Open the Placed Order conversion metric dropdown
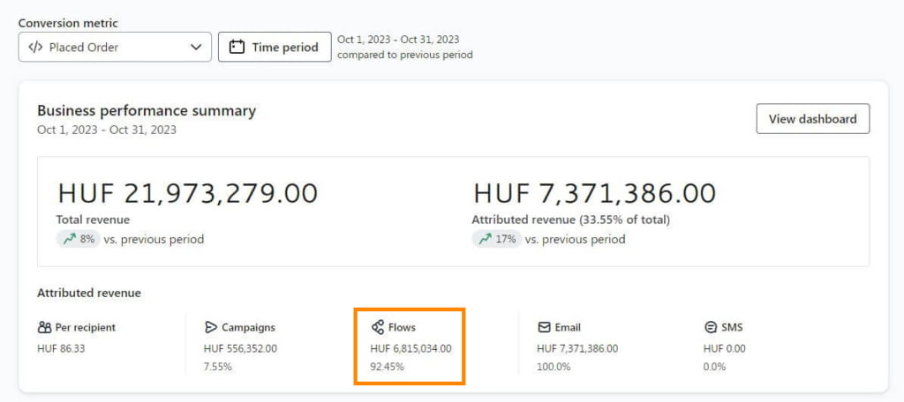904x402 pixels. pyautogui.click(x=115, y=47)
